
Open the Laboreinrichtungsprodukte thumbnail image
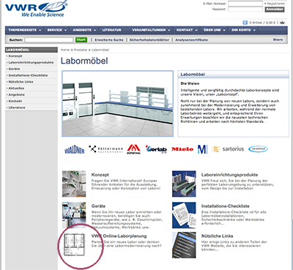pyautogui.click(x=184, y=184)
